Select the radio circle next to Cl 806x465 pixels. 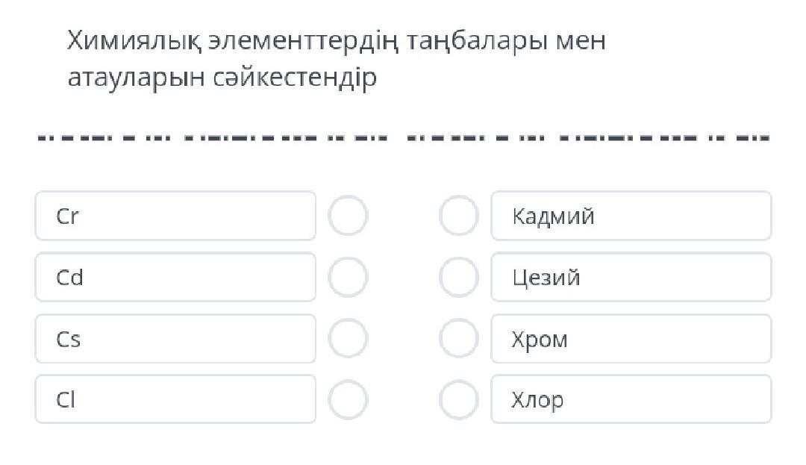(348, 400)
